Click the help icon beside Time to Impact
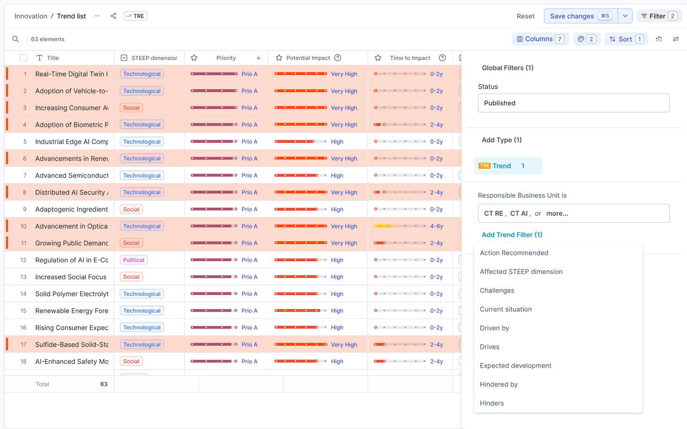The height and width of the screenshot is (429, 687). pos(442,58)
